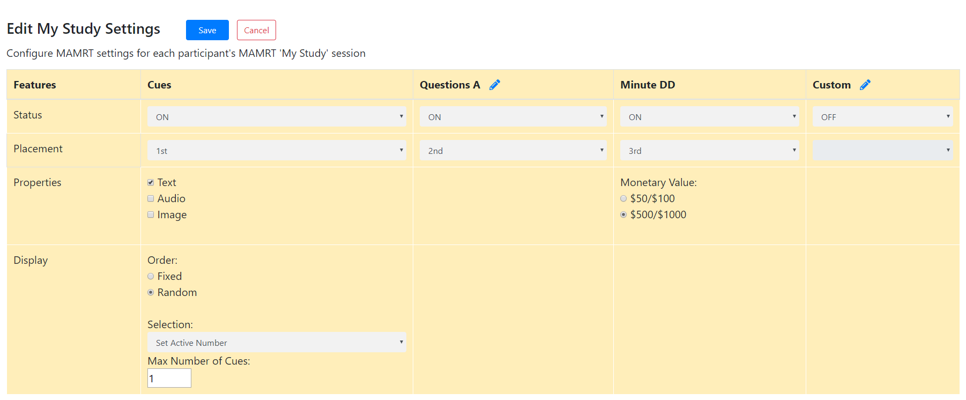Open Questions A Placement dropdown showing 2nd

click(512, 150)
